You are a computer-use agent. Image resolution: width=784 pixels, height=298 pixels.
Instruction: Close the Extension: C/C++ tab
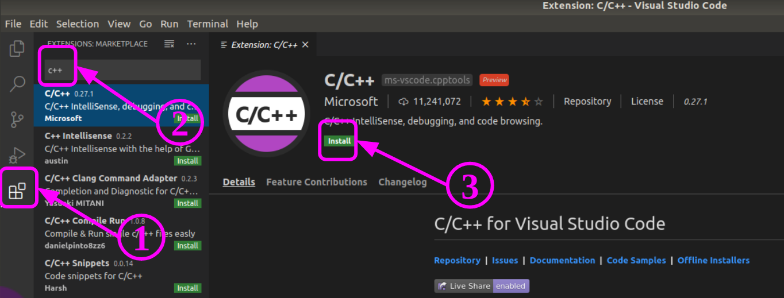pyautogui.click(x=305, y=45)
